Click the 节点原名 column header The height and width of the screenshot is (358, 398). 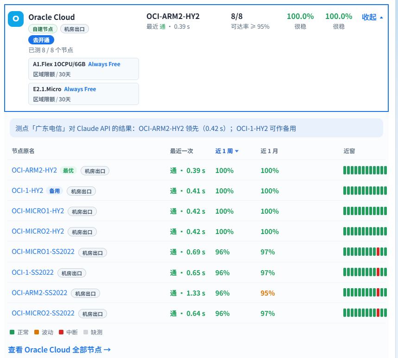point(23,151)
